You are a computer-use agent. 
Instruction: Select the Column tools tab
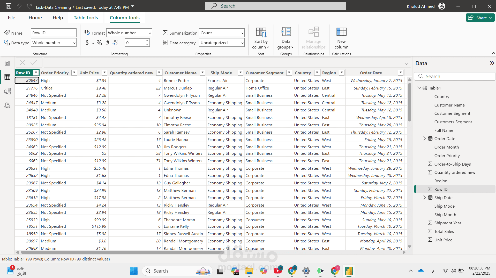[x=125, y=18]
